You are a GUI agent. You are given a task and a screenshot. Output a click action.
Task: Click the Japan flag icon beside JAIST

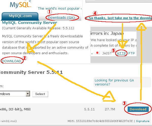tap(97, 53)
